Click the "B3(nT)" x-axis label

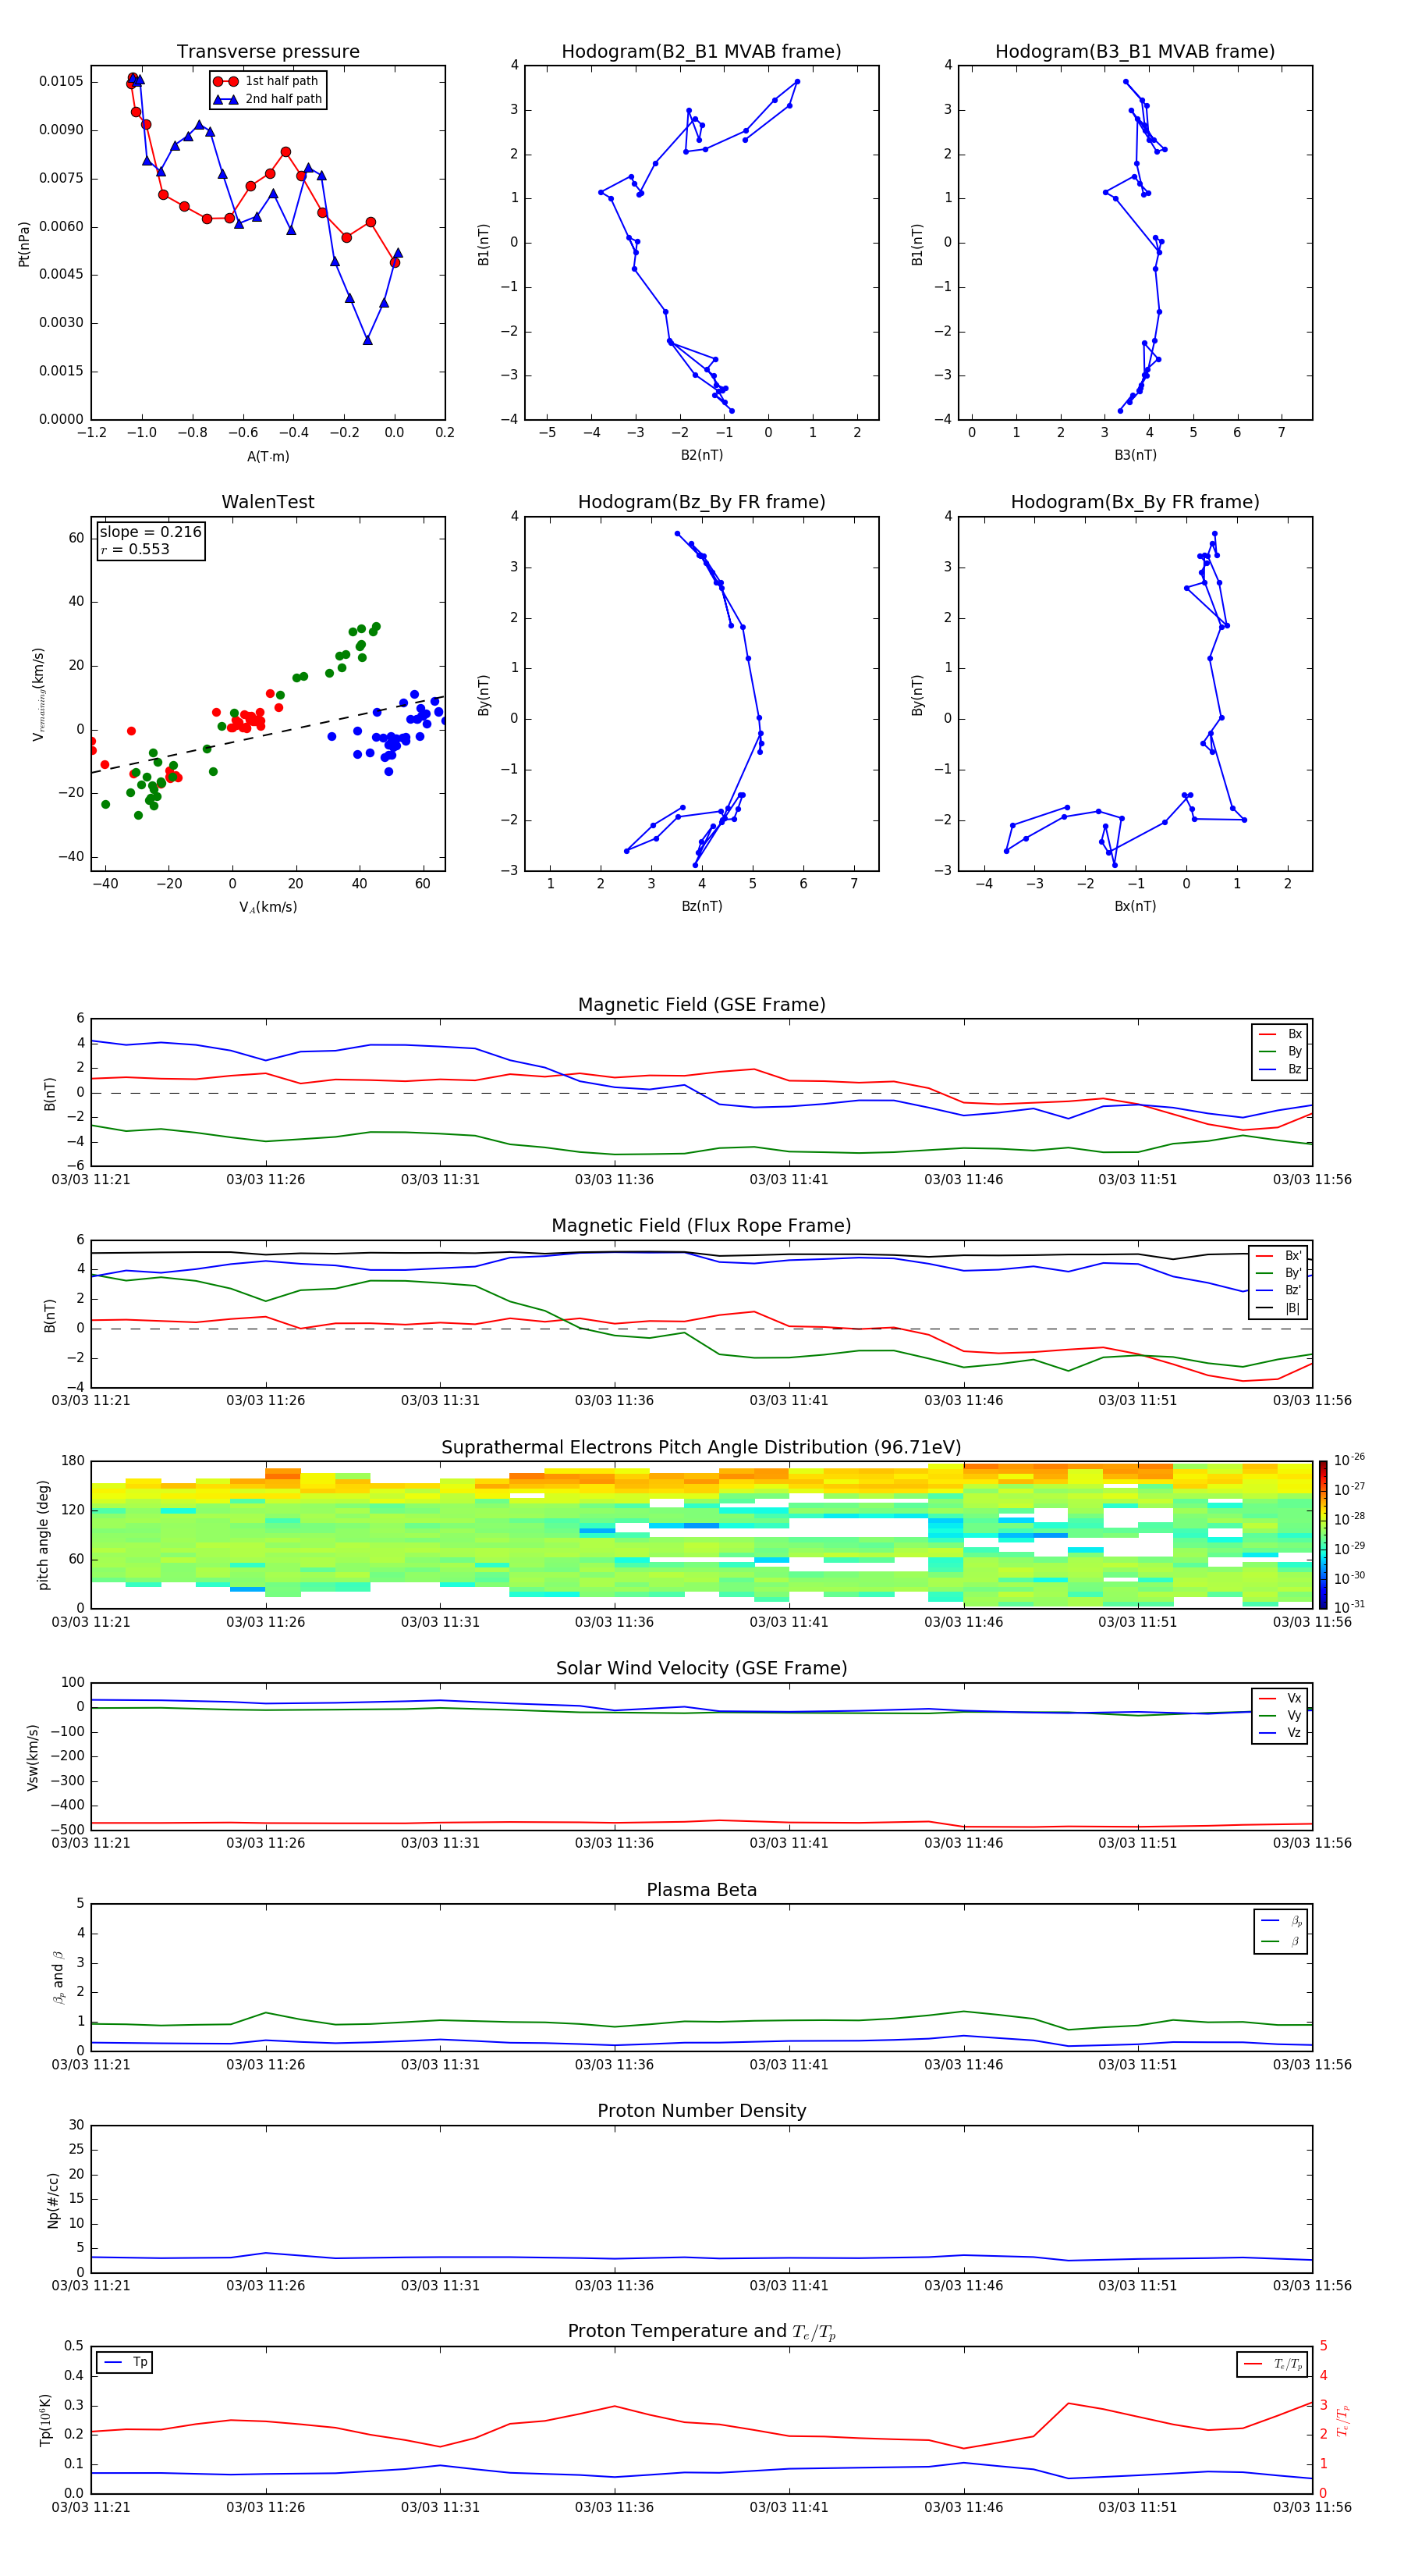tap(1135, 455)
